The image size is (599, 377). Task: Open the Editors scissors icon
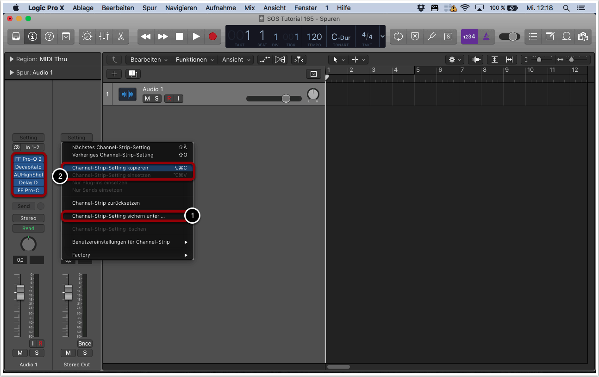click(120, 37)
